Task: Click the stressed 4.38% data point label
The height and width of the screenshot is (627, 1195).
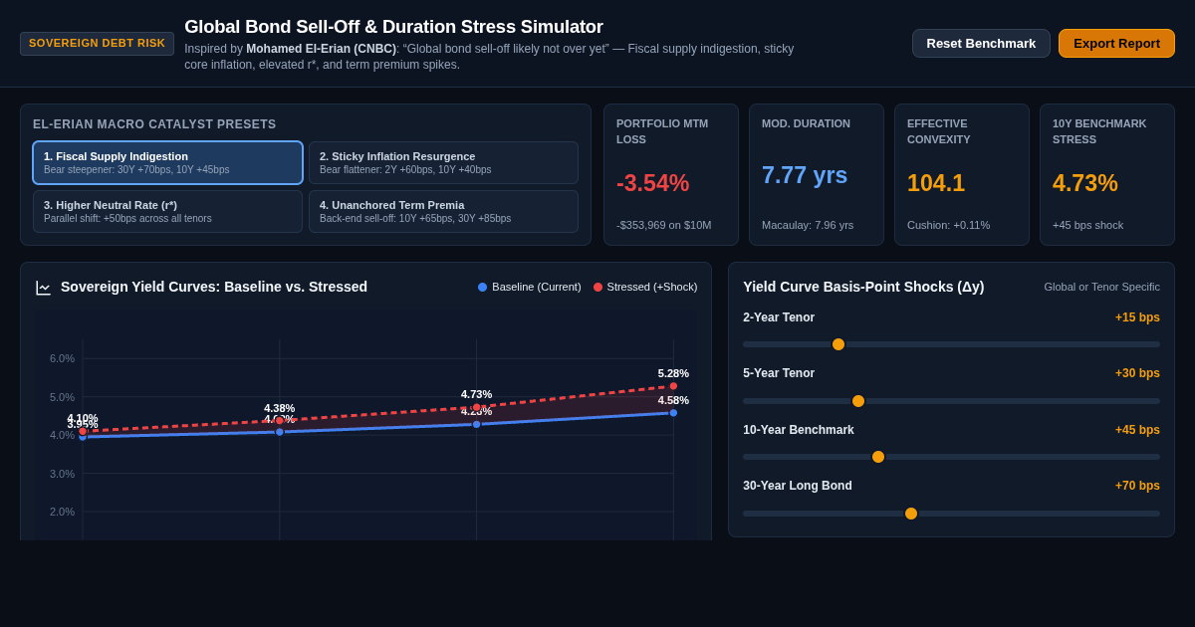Action: click(x=279, y=408)
